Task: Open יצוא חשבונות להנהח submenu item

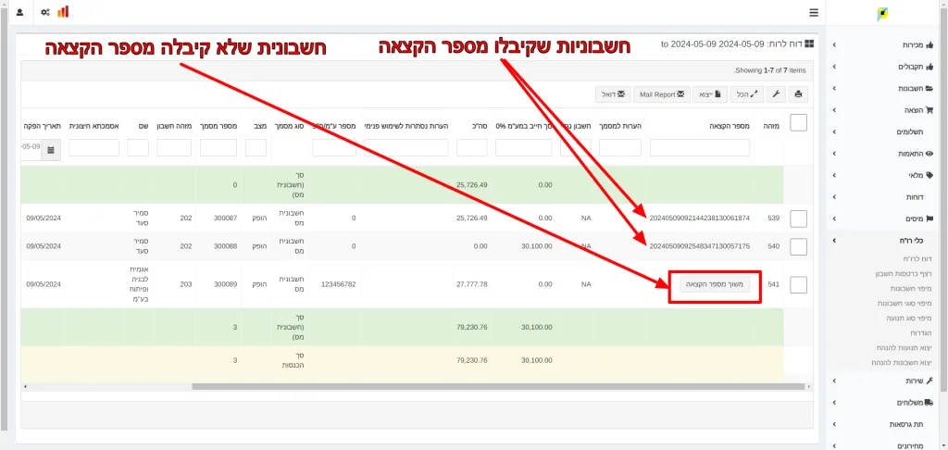Action: (902, 362)
